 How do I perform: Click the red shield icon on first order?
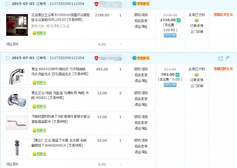96,4
